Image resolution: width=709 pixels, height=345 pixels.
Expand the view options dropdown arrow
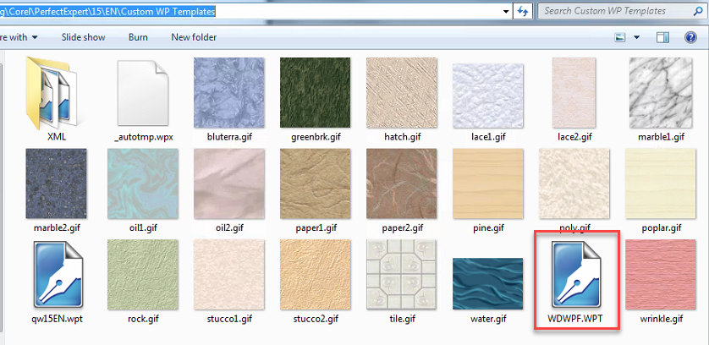point(636,37)
